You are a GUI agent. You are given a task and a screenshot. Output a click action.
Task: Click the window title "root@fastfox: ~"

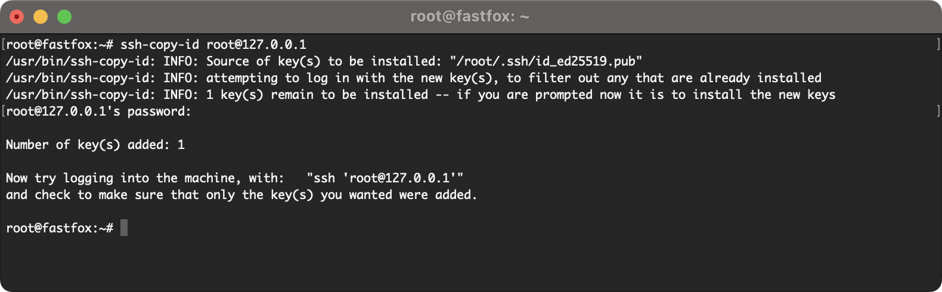[x=470, y=17]
